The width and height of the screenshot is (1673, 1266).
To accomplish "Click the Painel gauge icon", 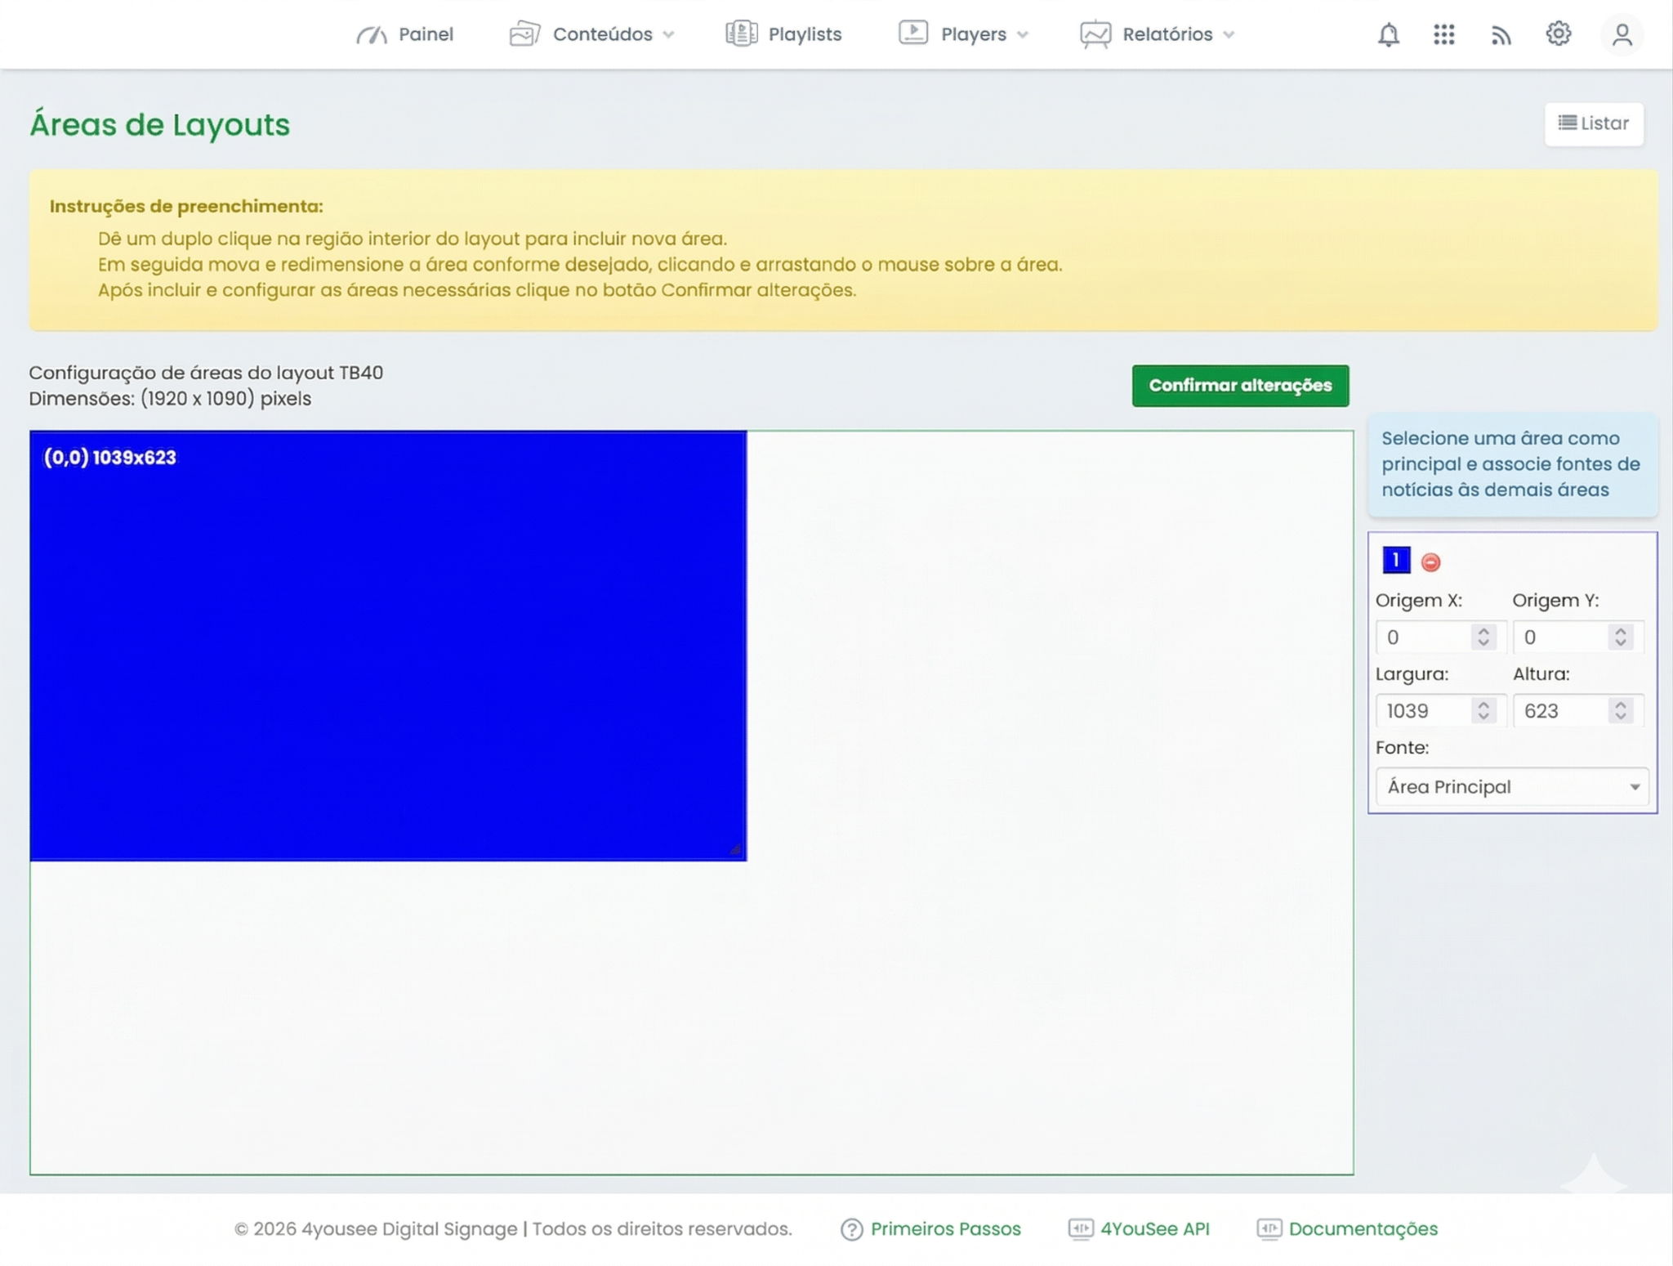I will click(372, 34).
